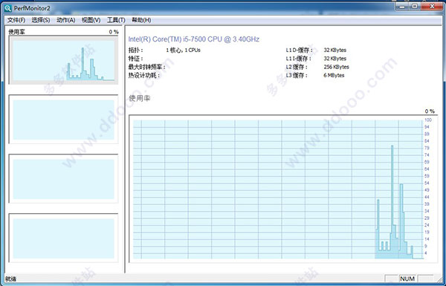
Task: Click the 就绪 status bar text
Action: point(11,279)
